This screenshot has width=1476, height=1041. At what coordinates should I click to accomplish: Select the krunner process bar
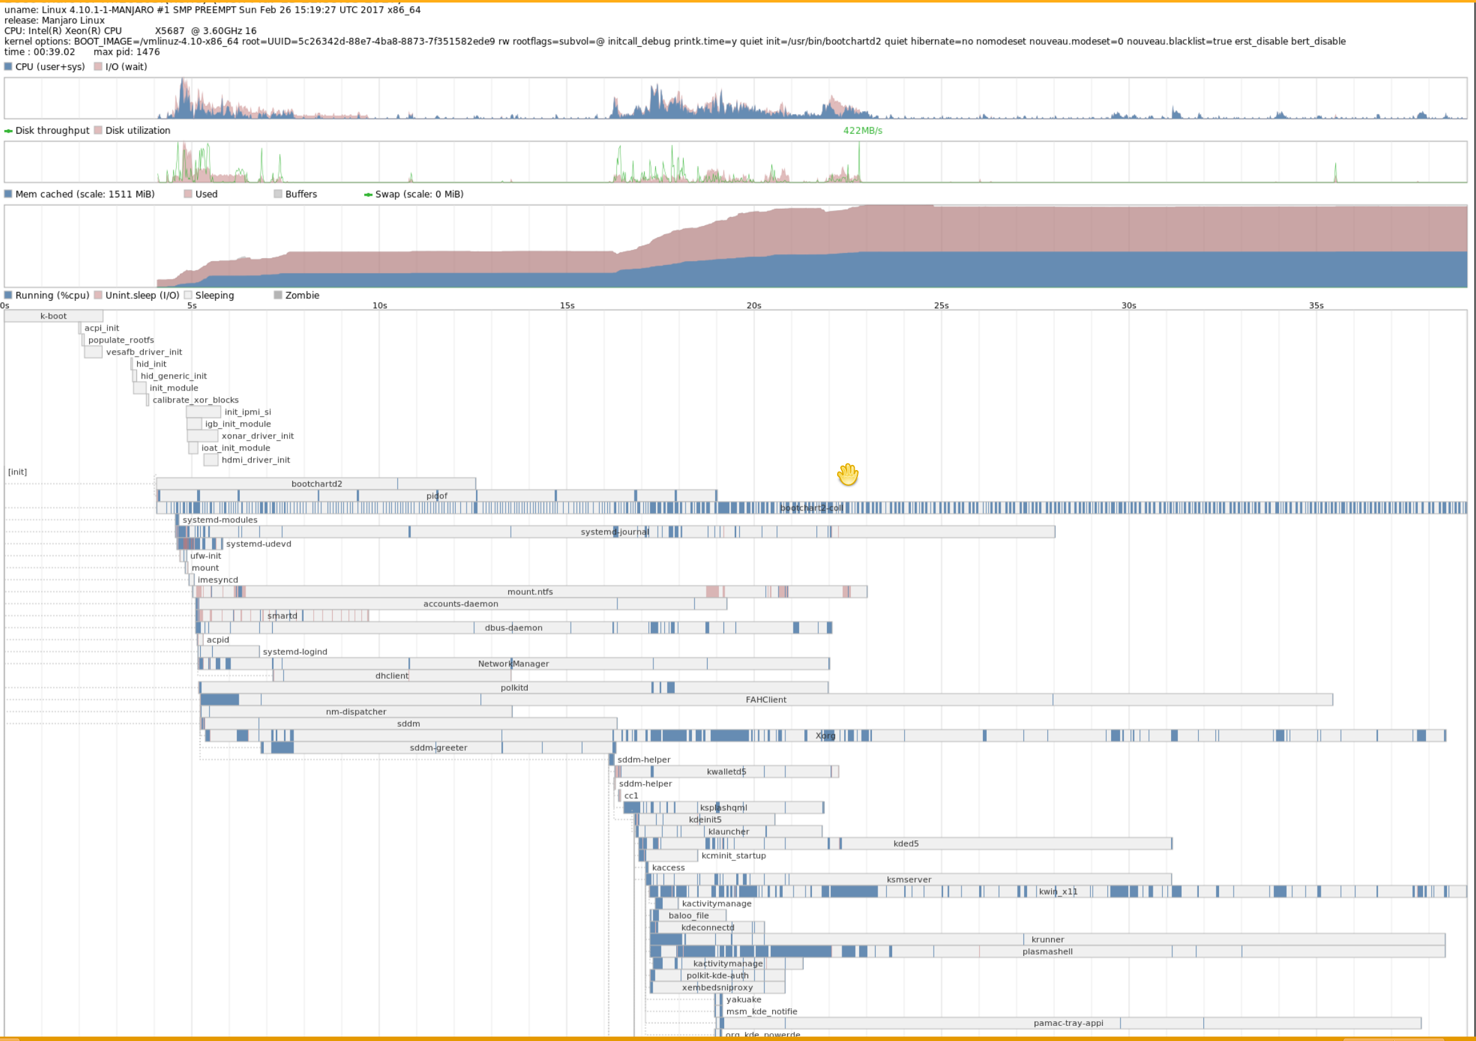[x=1048, y=940]
